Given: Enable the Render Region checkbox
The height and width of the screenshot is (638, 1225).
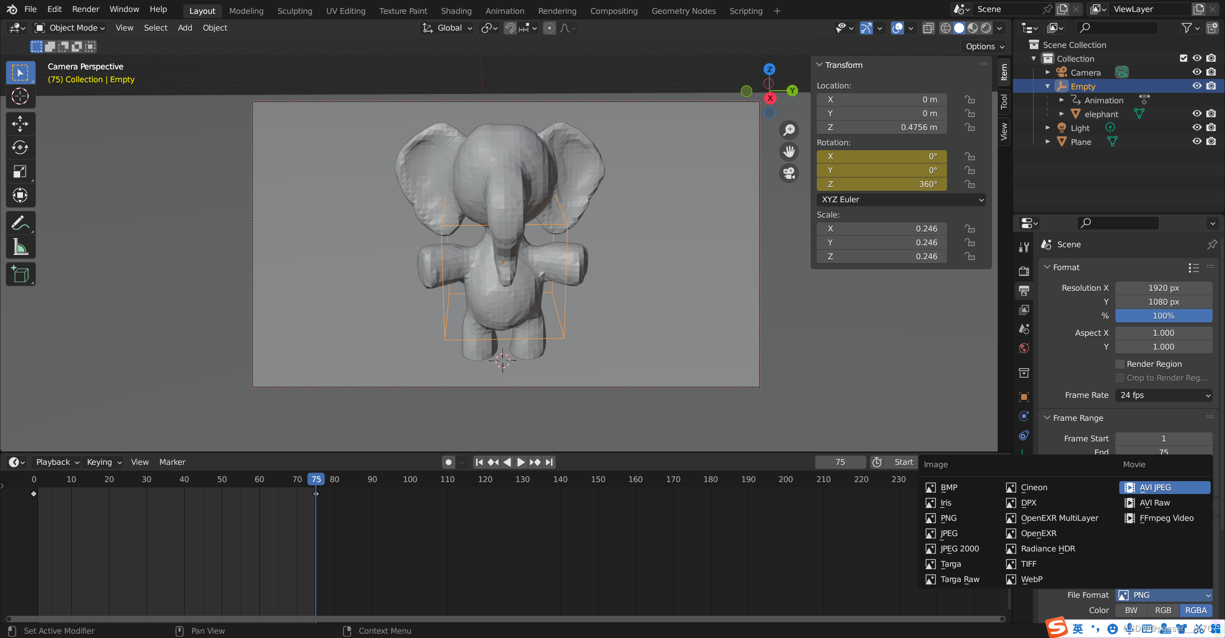Looking at the screenshot, I should point(1120,364).
